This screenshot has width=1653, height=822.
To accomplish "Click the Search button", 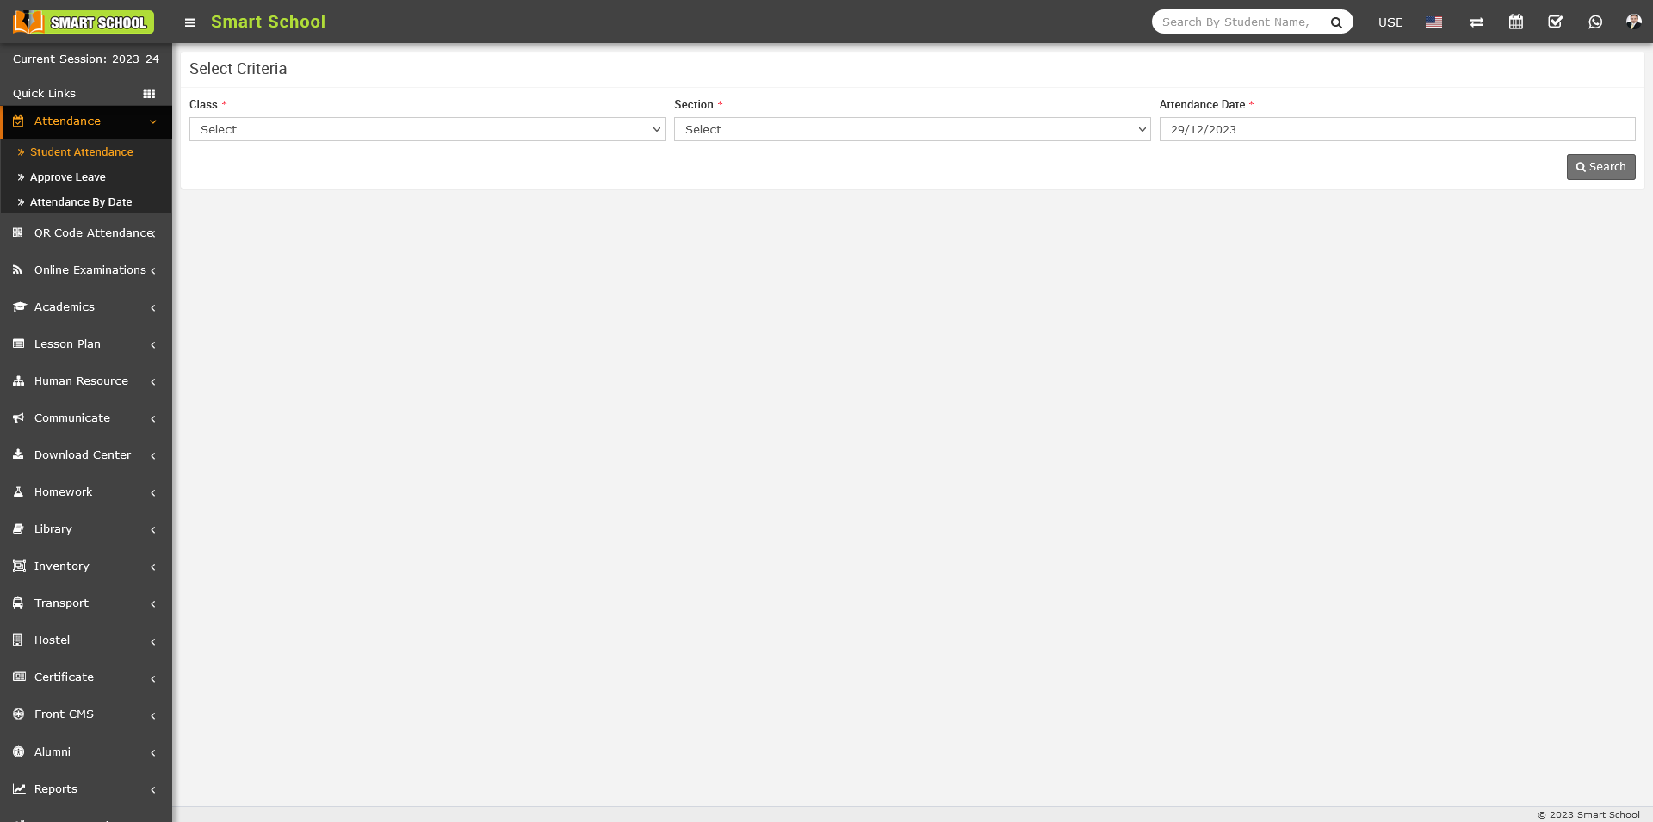I will point(1600,166).
